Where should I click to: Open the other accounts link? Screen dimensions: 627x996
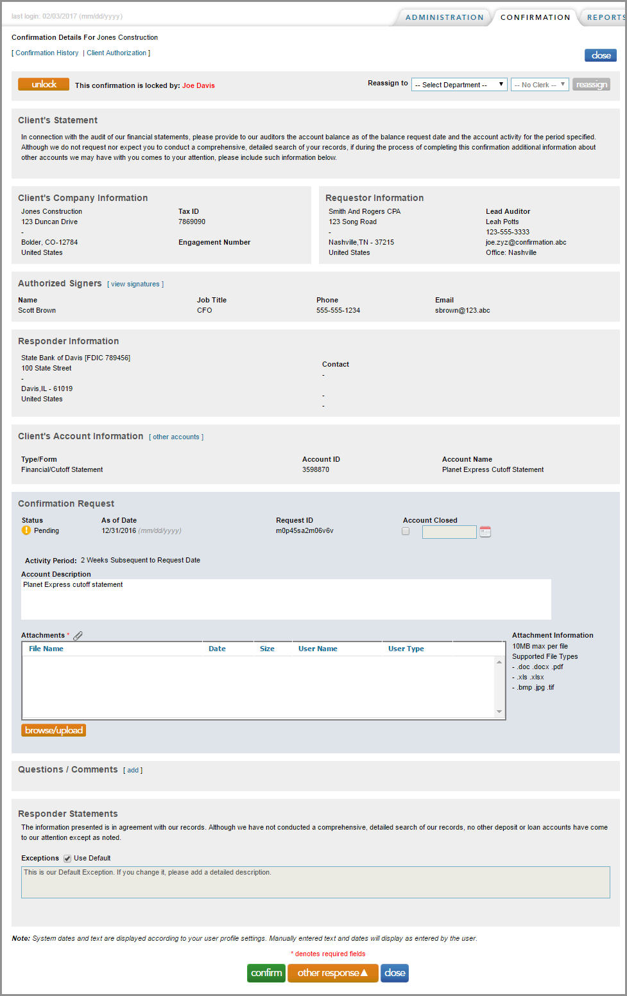[176, 437]
